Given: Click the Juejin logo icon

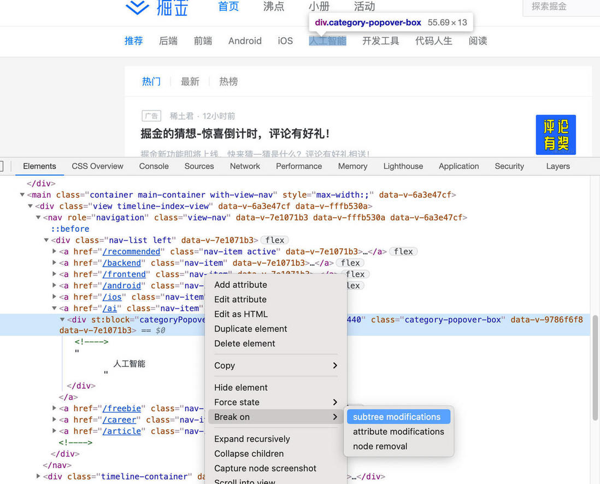Looking at the screenshot, I should click(x=137, y=7).
